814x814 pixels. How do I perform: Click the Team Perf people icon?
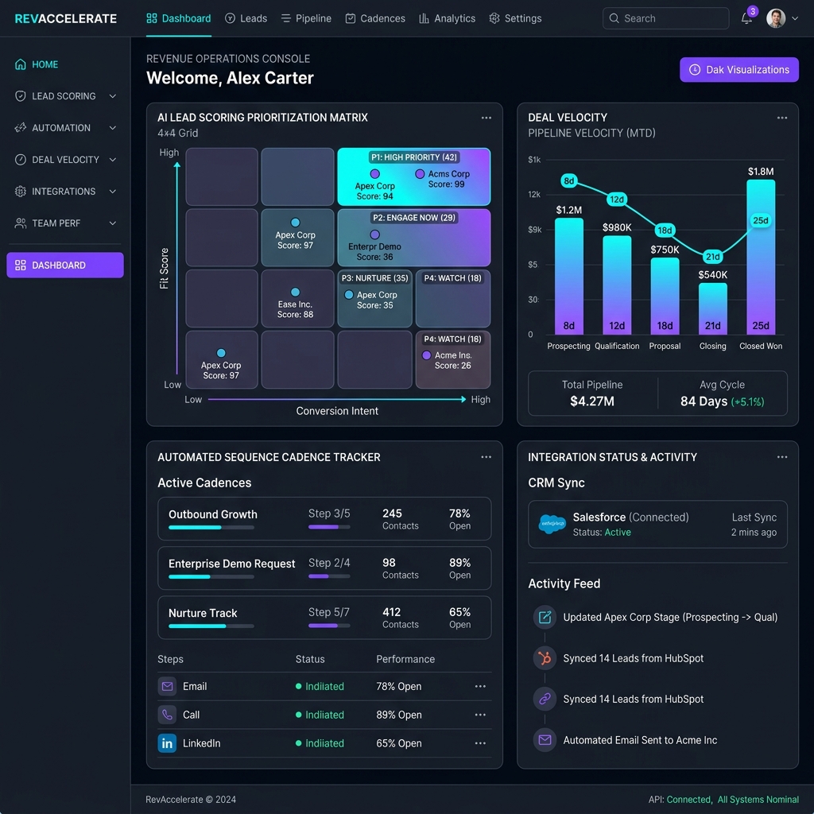click(20, 223)
